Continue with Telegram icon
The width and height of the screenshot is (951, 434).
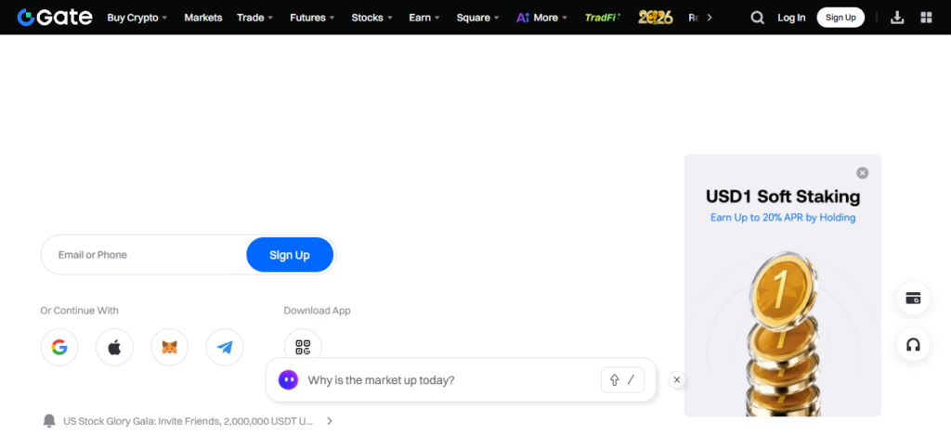coord(225,348)
